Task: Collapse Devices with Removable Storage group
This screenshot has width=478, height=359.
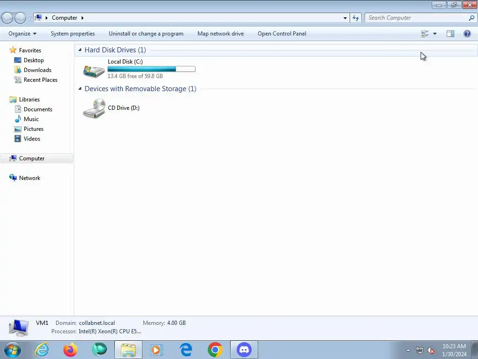Action: click(80, 88)
